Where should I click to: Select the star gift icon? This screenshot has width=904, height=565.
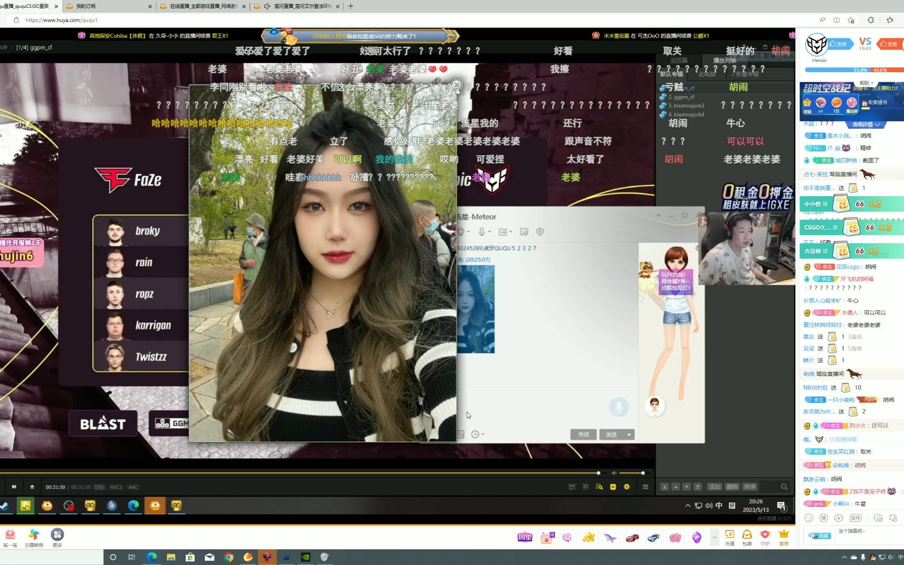coord(589,537)
